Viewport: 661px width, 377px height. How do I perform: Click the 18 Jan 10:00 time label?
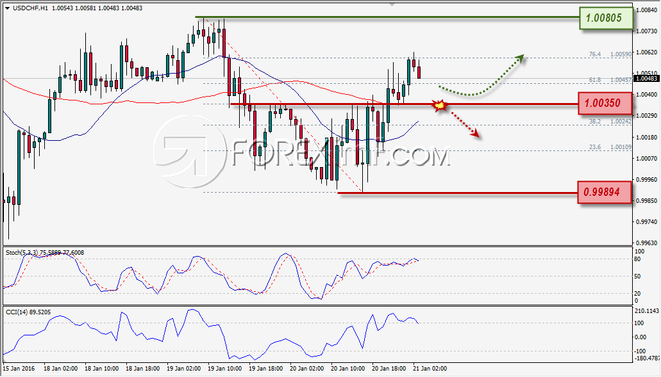[x=101, y=368]
